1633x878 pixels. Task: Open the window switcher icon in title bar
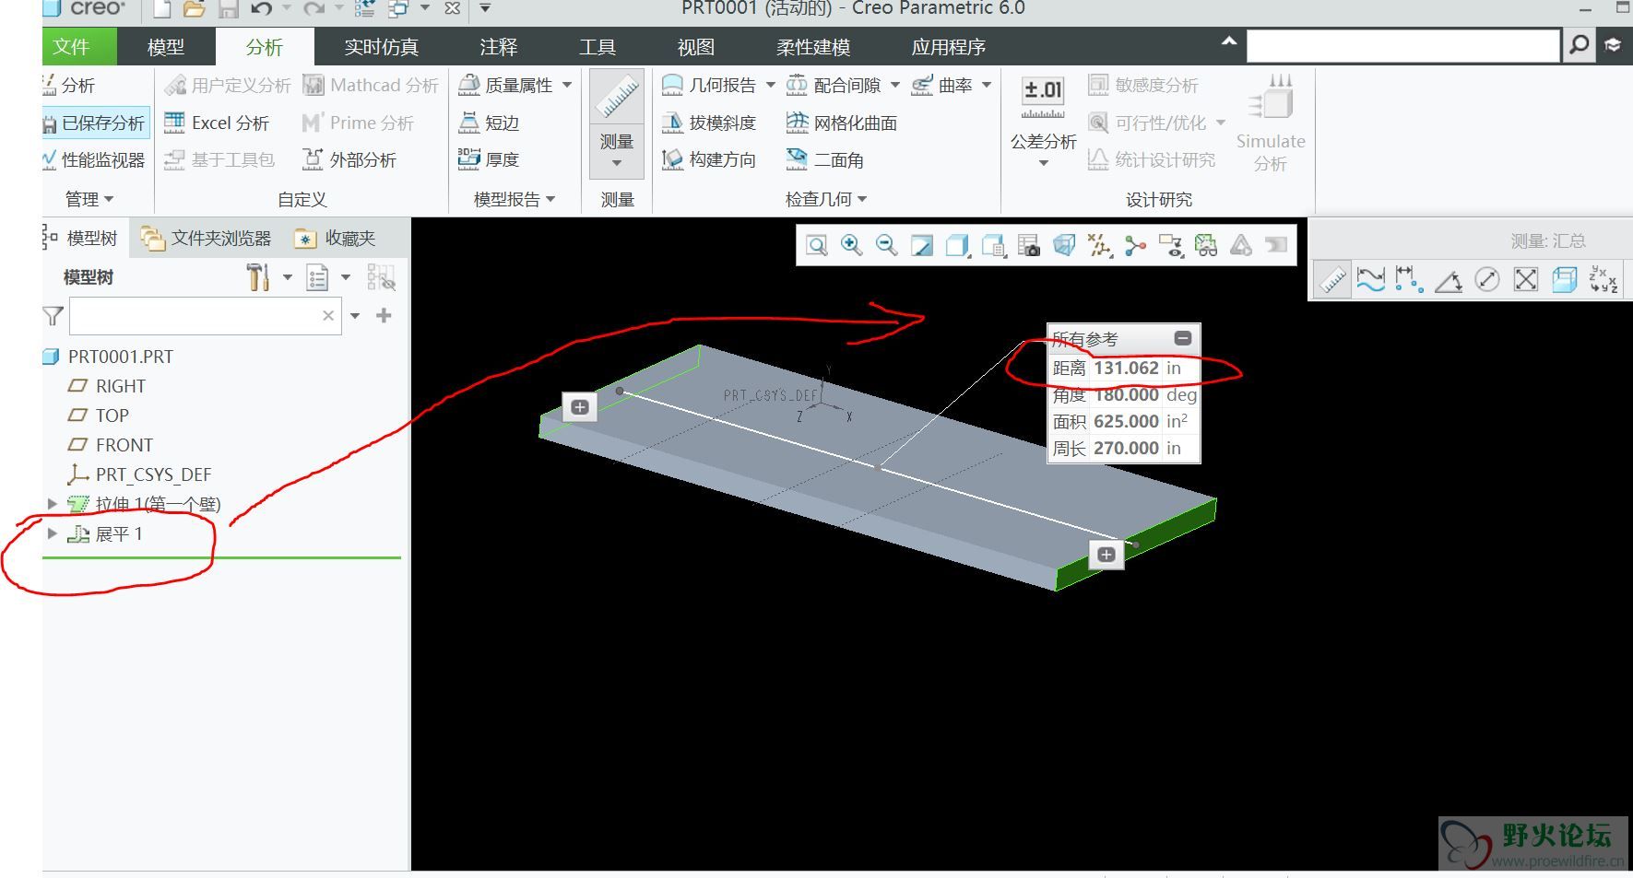pos(399,9)
